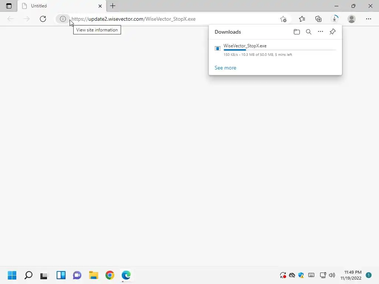This screenshot has height=284, width=379.
Task: Launch the Chat app from taskbar
Action: (x=77, y=275)
